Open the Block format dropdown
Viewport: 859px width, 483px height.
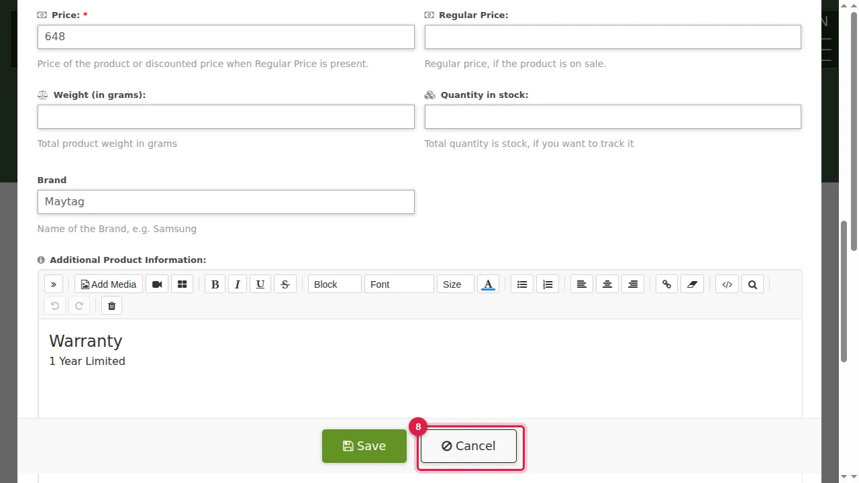(335, 284)
